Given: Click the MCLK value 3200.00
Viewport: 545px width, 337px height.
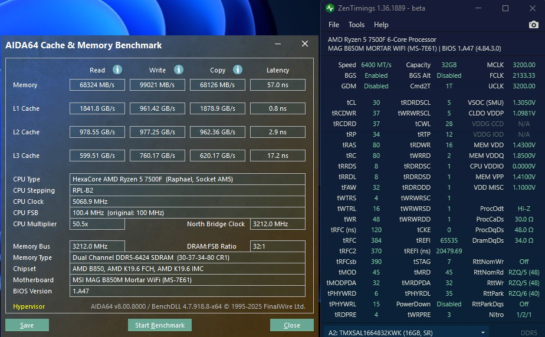Looking at the screenshot, I should (524, 65).
